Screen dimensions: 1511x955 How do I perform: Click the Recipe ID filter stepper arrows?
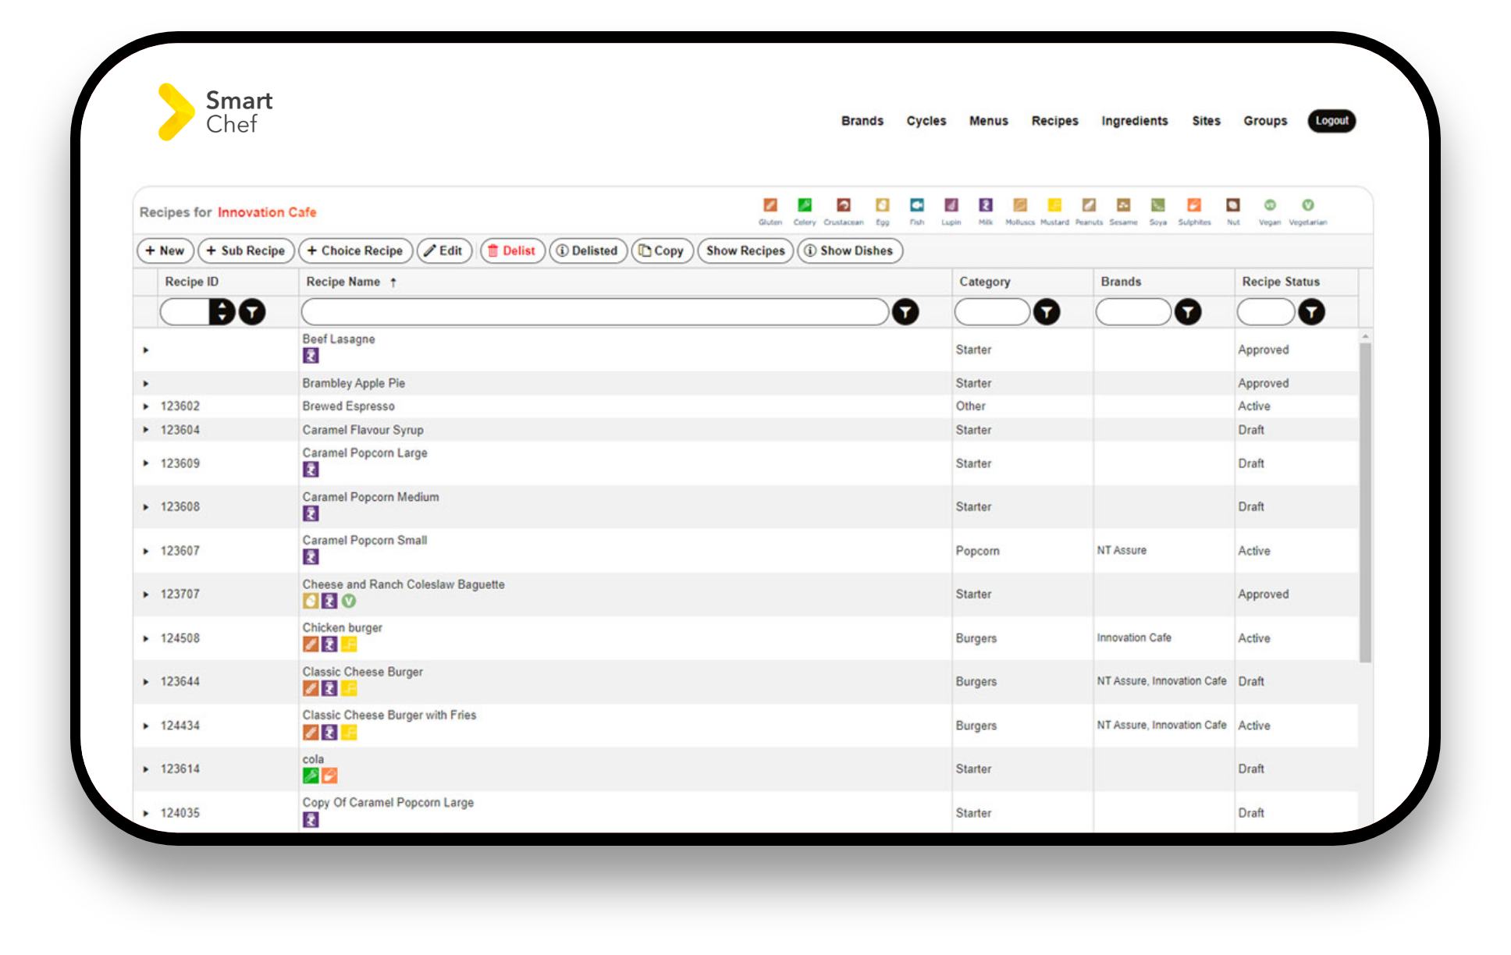pyautogui.click(x=222, y=312)
